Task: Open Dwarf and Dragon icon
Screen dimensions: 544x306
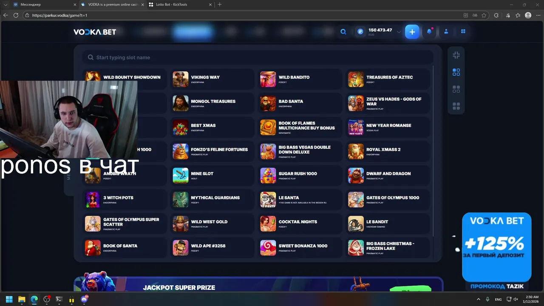Action: [x=356, y=176]
